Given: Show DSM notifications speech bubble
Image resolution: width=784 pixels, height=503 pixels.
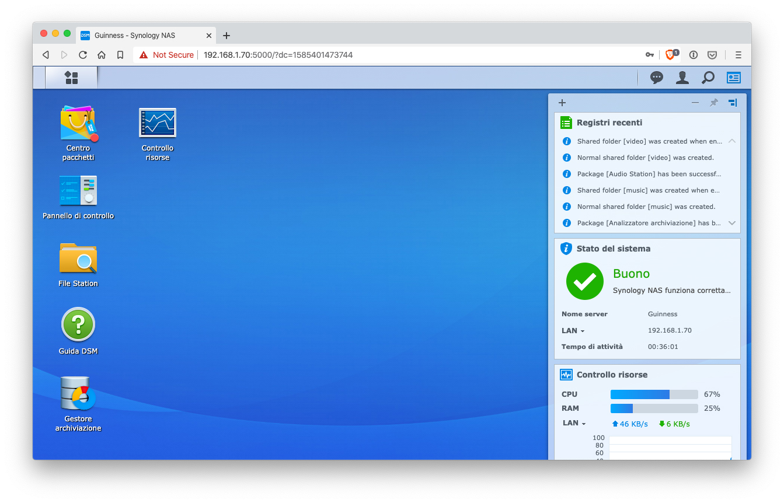Looking at the screenshot, I should pos(657,78).
